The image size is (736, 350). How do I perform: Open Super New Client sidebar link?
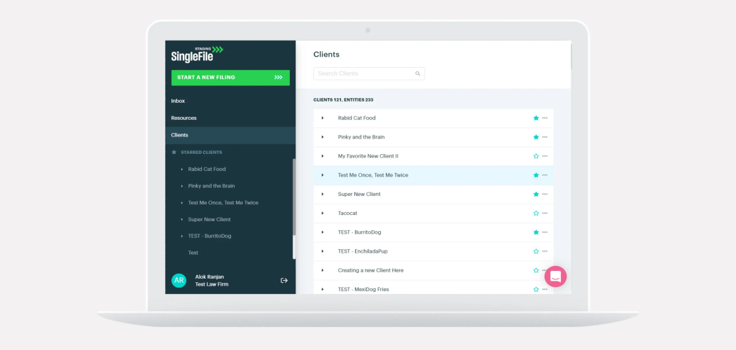click(209, 220)
